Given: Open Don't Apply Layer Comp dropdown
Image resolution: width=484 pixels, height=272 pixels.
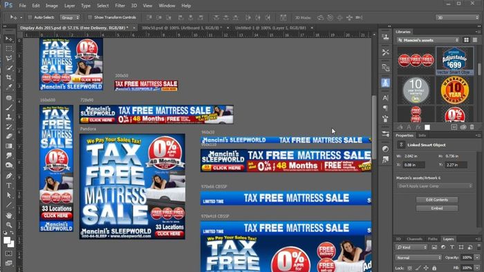Looking at the screenshot, I should coord(434,186).
